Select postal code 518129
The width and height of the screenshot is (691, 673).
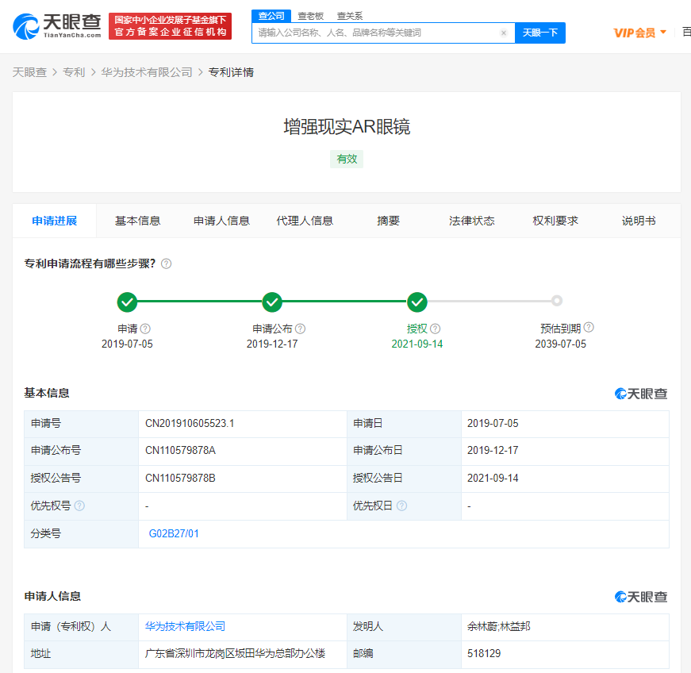coord(484,654)
